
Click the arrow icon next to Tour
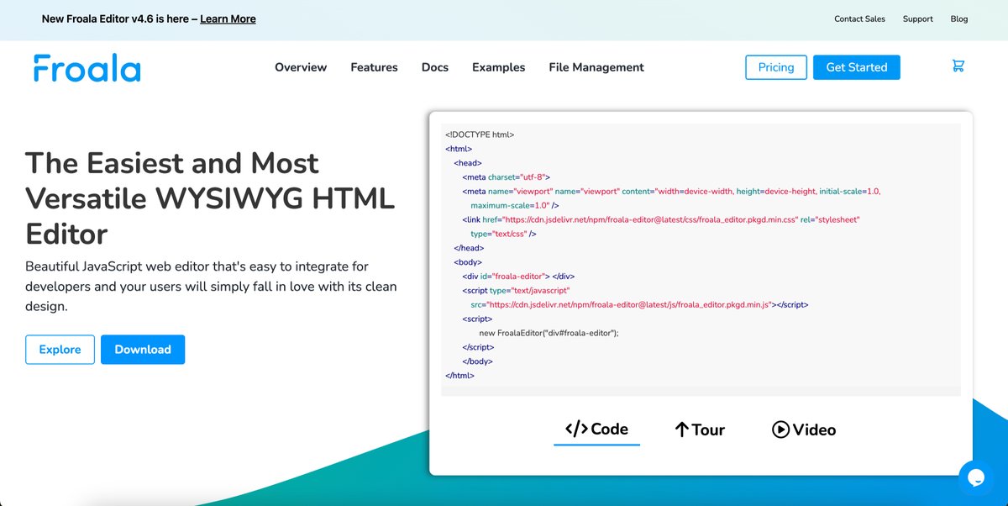click(681, 429)
